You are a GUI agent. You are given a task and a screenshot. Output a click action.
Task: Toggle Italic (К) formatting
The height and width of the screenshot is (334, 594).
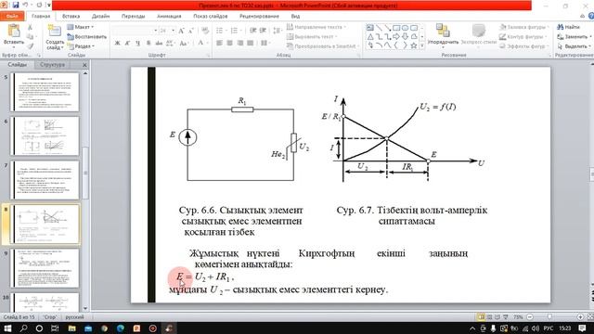click(x=128, y=44)
